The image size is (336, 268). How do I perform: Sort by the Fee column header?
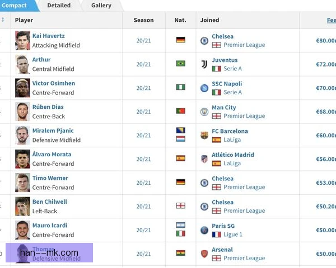tap(332, 20)
